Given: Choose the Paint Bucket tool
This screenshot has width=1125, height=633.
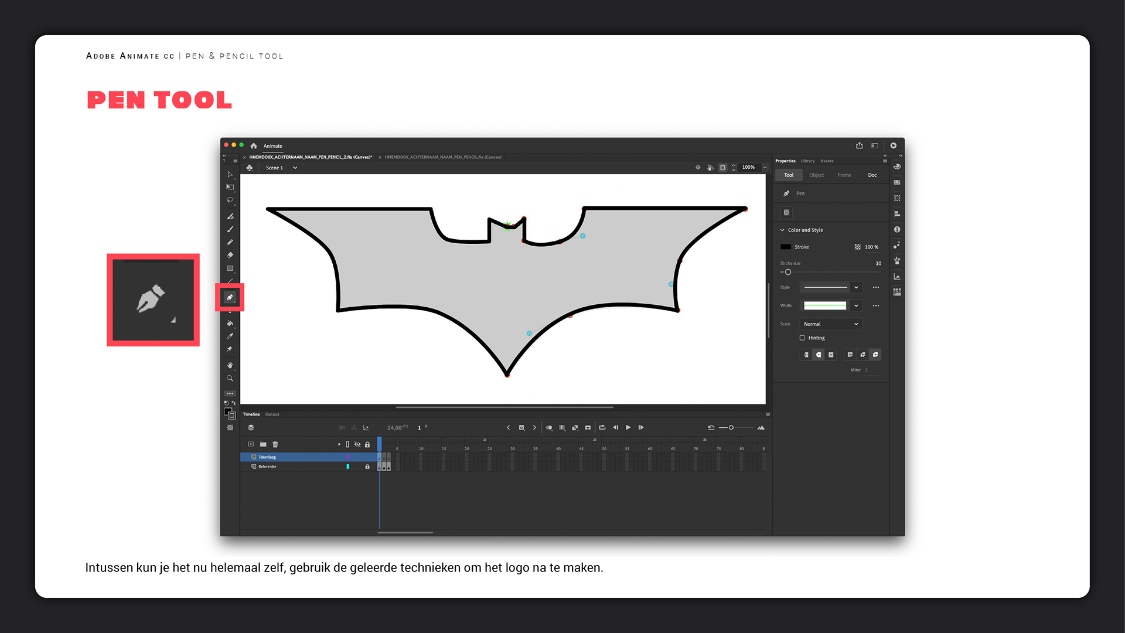Looking at the screenshot, I should 230,324.
